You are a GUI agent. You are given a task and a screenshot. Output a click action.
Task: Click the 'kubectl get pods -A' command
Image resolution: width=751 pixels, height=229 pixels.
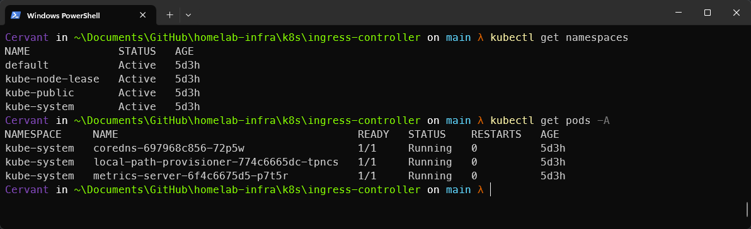pos(549,120)
